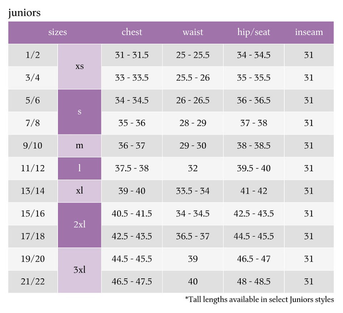Click waist value 33.5 - 34

(x=193, y=191)
